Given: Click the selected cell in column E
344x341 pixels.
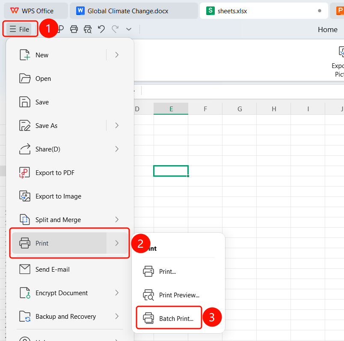Looking at the screenshot, I should point(171,171).
